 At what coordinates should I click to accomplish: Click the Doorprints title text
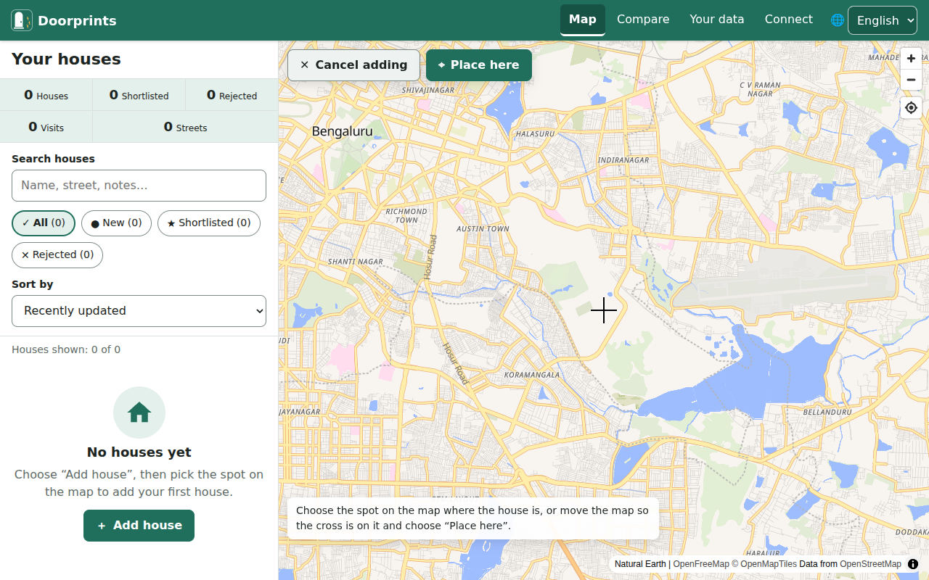[x=77, y=21]
